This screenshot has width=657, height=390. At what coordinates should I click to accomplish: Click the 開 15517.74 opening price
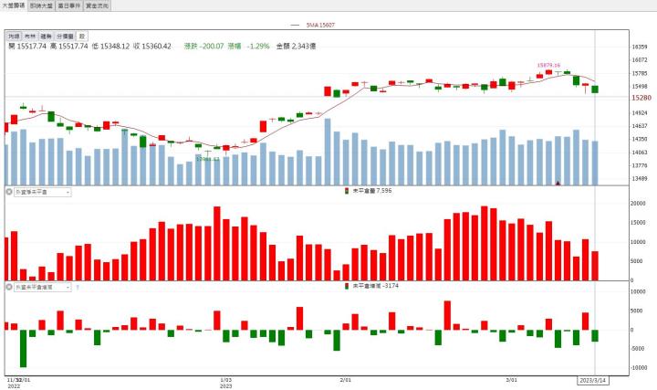(x=27, y=47)
